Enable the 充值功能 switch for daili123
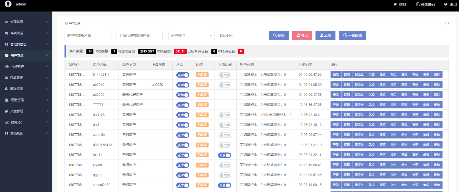Viewport: 459px width, 192px height. point(224,115)
